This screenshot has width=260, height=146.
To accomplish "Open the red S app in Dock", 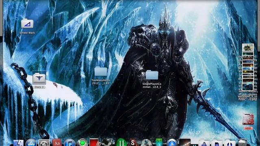I will click(133, 143).
